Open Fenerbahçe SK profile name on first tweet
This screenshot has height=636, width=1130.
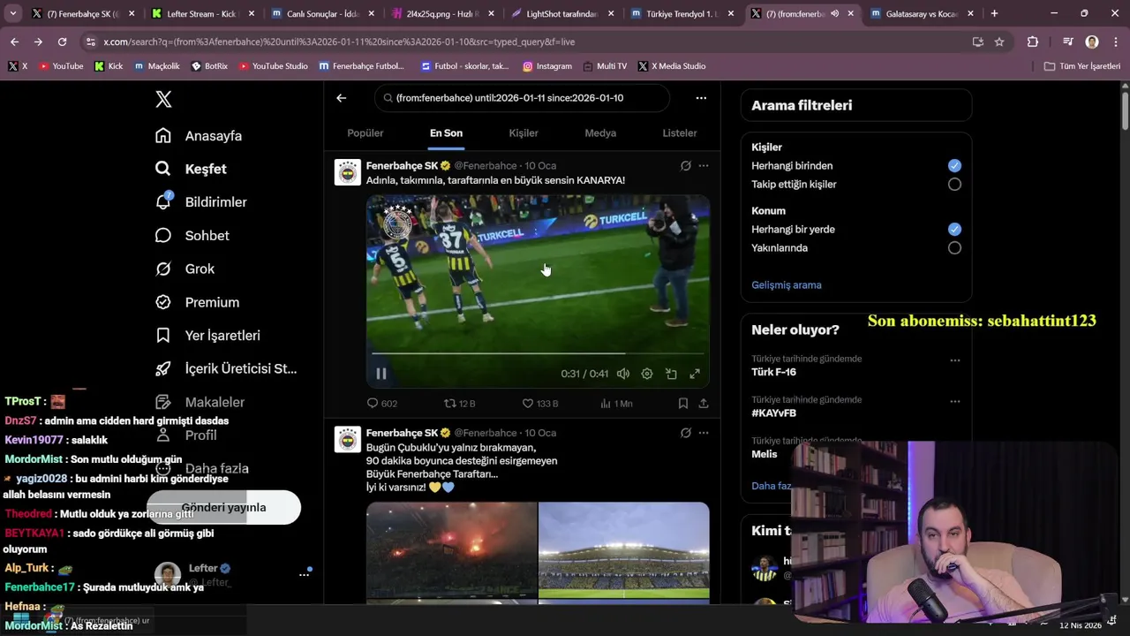(402, 165)
